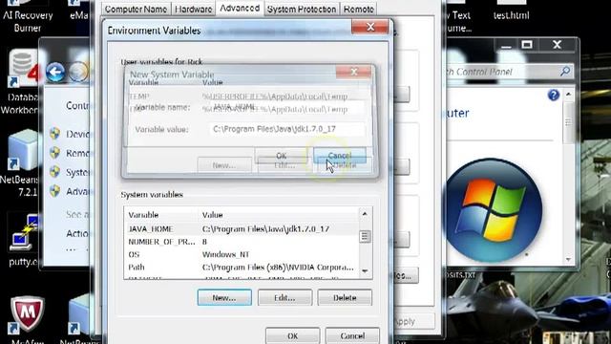
Task: Maximize the Control Panel window
Action: pyautogui.click(x=527, y=45)
